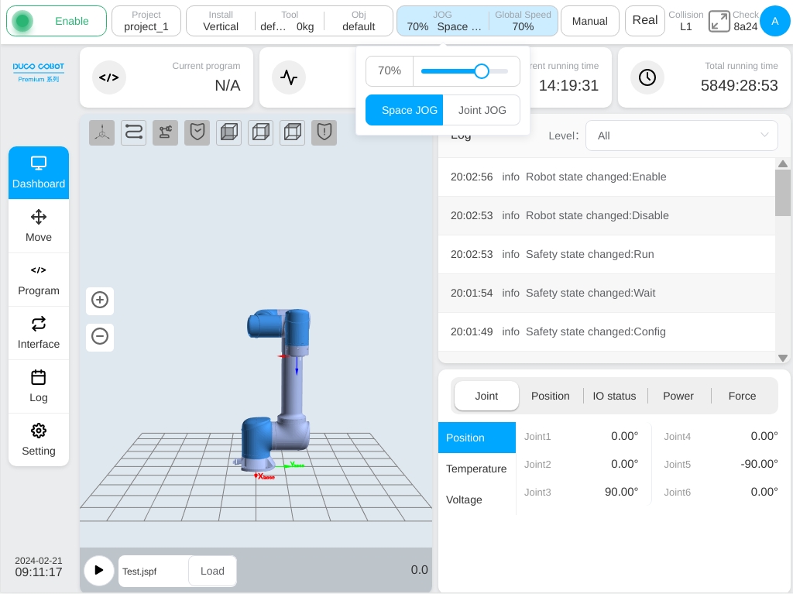Open the Project project_1 selector
Viewport: 793px width, 594px height.
[146, 21]
